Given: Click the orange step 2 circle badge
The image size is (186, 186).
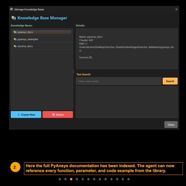Looking at the screenshot, I should point(14,167).
